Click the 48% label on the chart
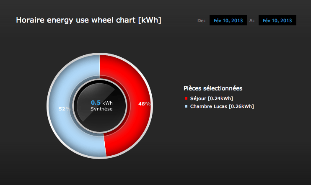The height and width of the screenshot is (185, 311). pos(144,104)
